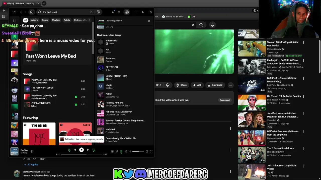Clear the YouTube search box with X
Screen dimensions: 321x180
coord(193,25)
